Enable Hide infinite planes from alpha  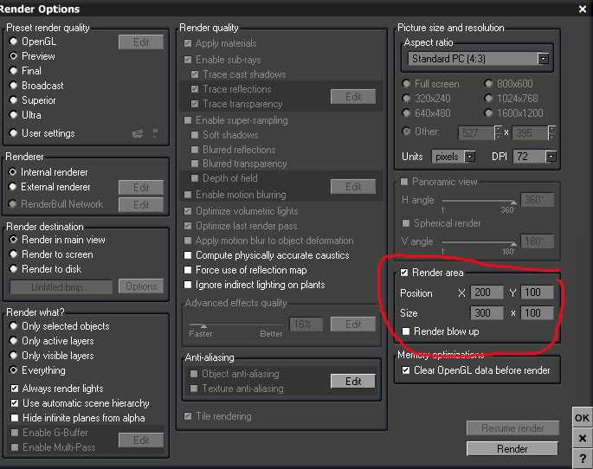click(15, 418)
